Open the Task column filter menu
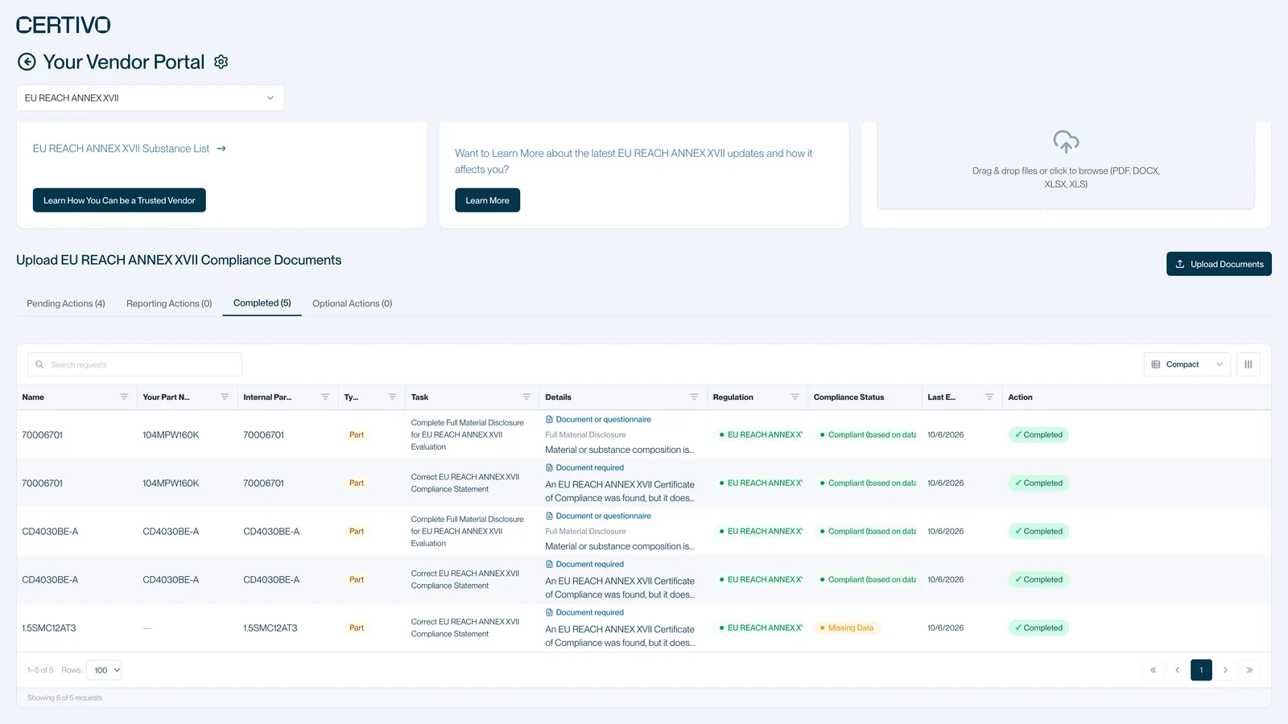 tap(526, 397)
